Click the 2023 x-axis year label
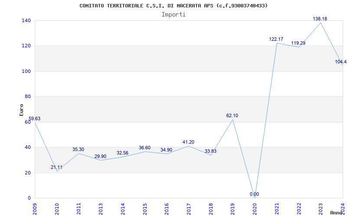Screen dimensions: 347x217 click(x=321, y=209)
